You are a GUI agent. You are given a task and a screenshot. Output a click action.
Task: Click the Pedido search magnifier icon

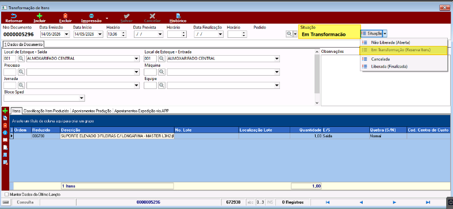(x=289, y=34)
